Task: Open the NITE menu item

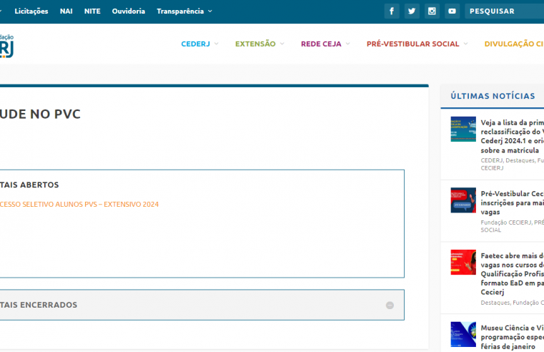Action: 92,11
